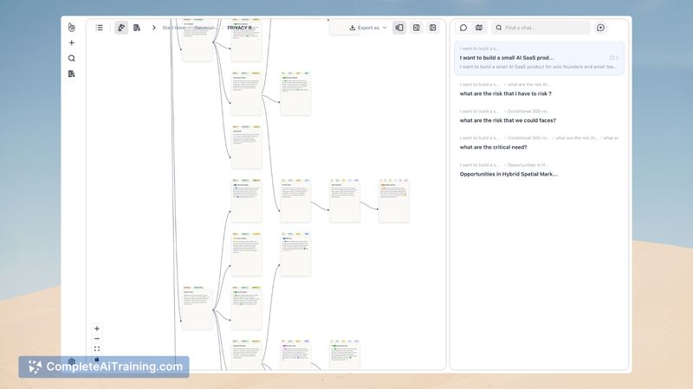693x389 pixels.
Task: Switch to the chat bubble tab
Action: click(x=463, y=28)
